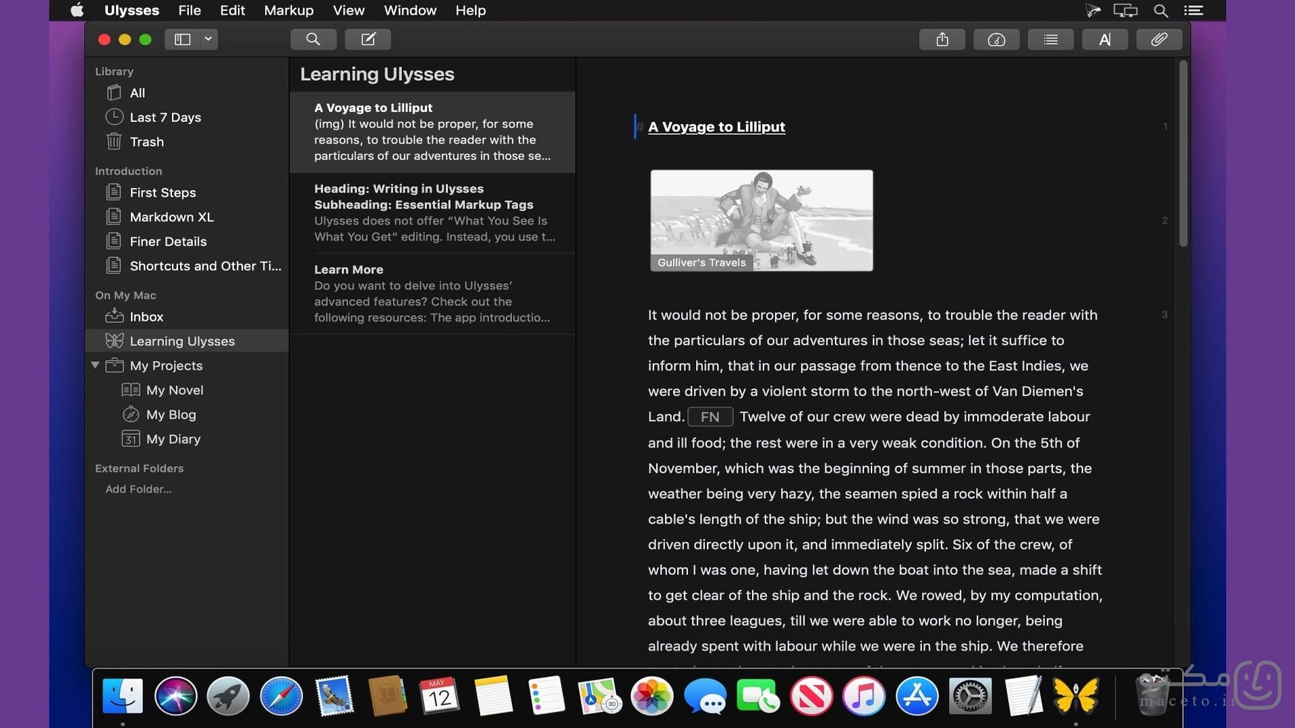Collapse the My Projects disclosure triangle
This screenshot has height=728, width=1295.
[x=95, y=365]
